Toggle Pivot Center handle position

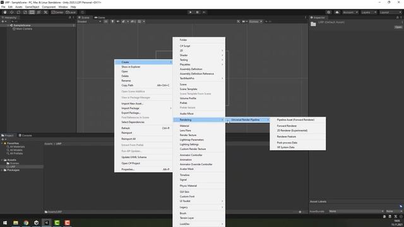click(x=57, y=13)
